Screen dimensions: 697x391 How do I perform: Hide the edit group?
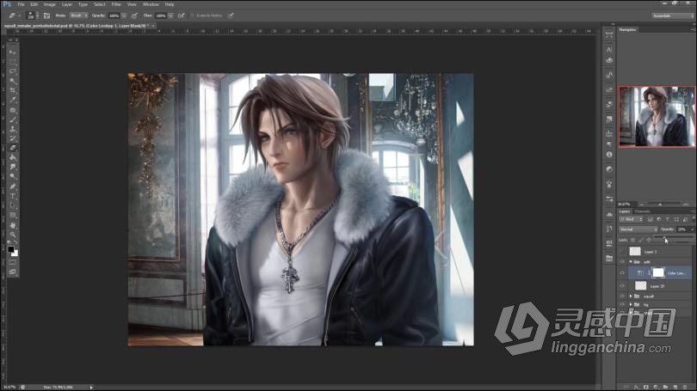coord(622,262)
